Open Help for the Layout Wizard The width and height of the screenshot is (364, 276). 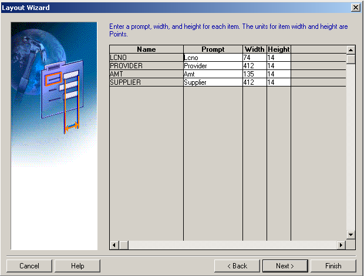click(x=77, y=266)
